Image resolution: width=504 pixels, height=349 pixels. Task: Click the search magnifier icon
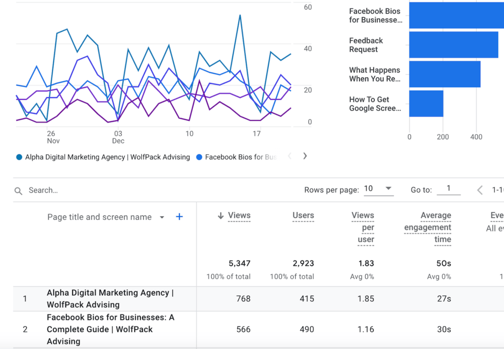tap(18, 191)
